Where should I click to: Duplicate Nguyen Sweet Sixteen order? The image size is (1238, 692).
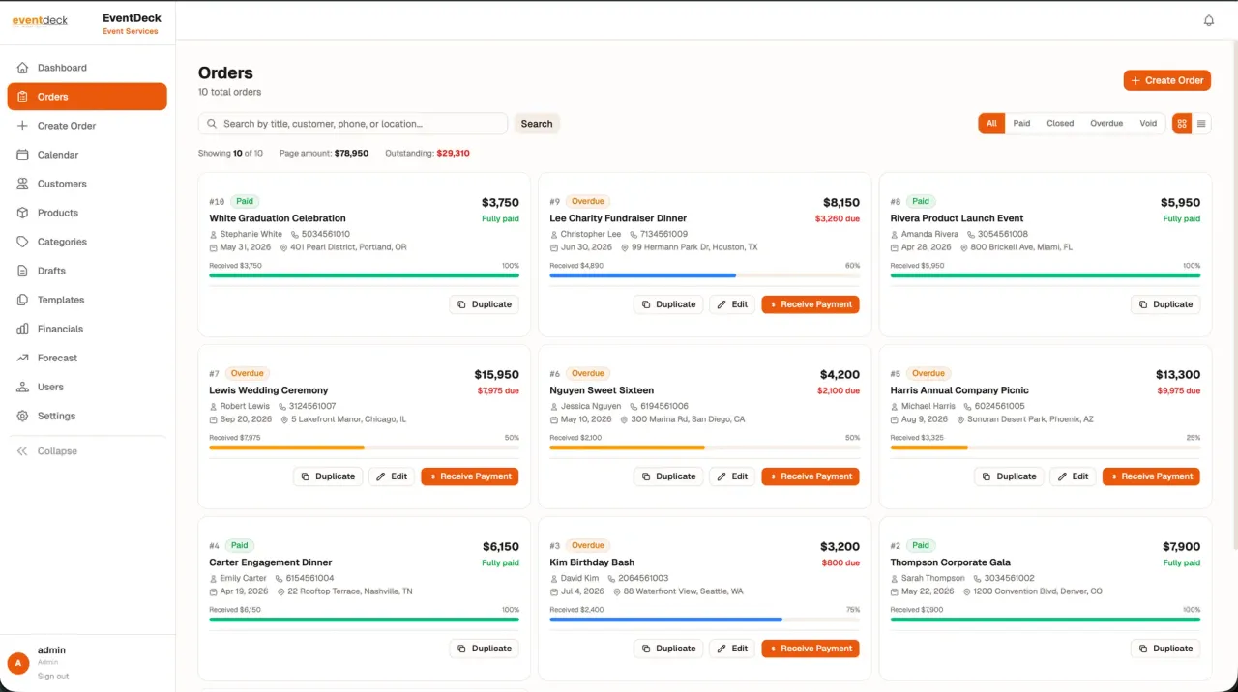click(668, 476)
